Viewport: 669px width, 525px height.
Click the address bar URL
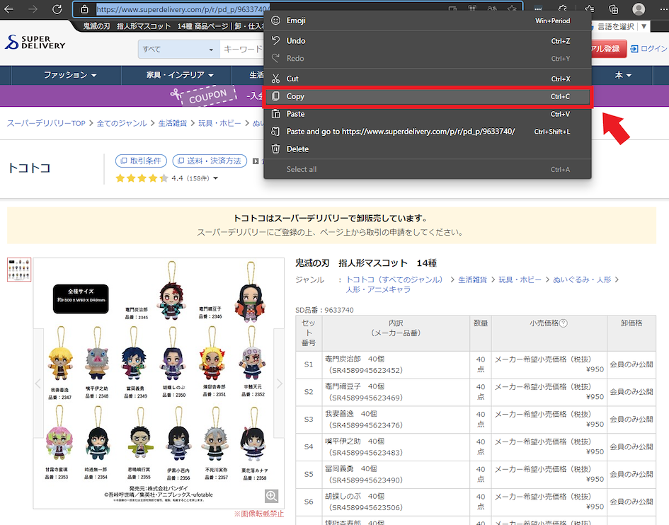click(182, 9)
